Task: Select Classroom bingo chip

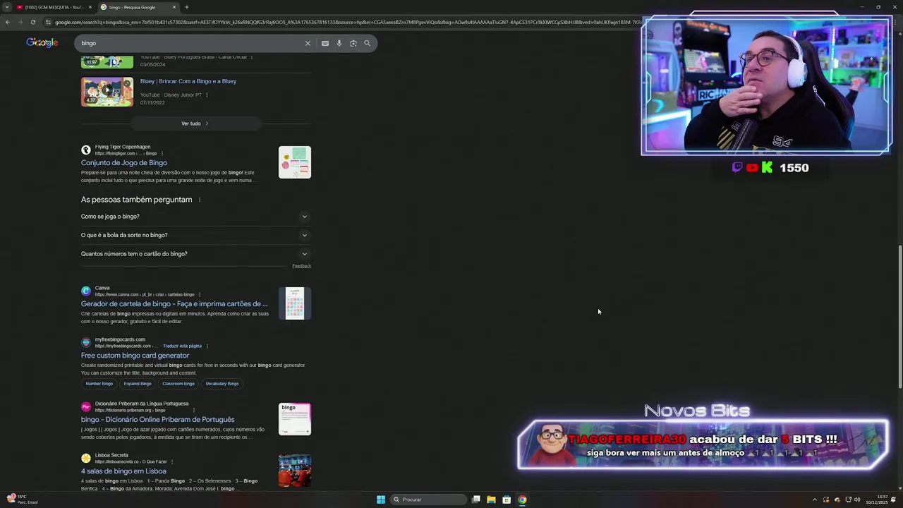Action: [178, 384]
